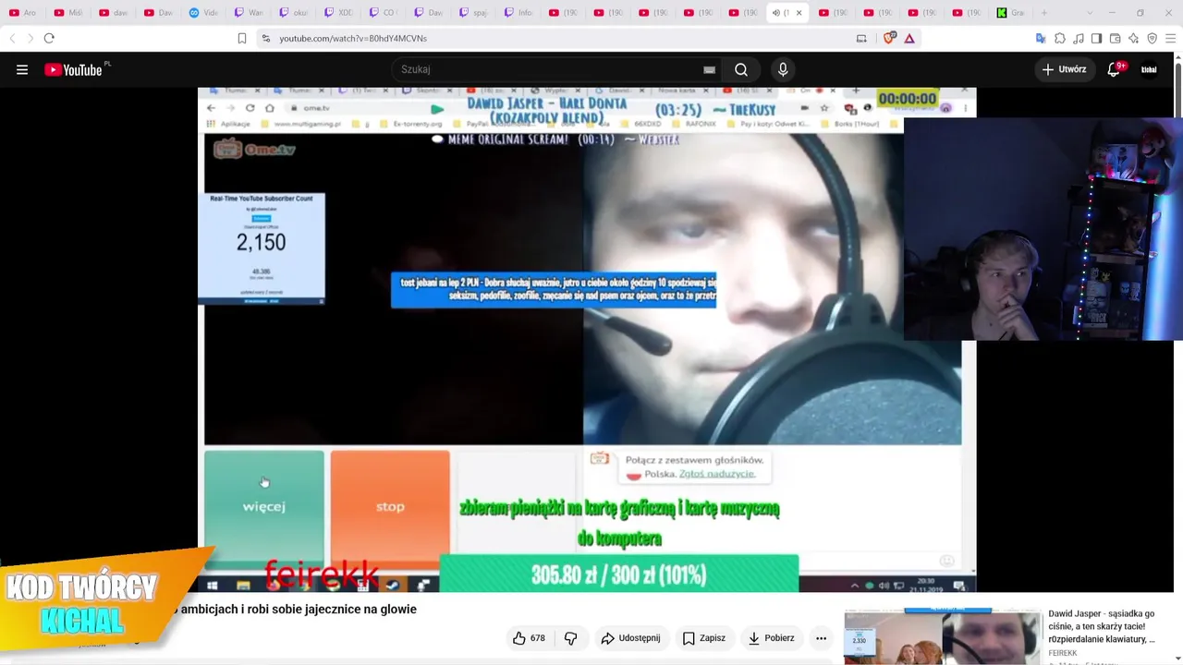This screenshot has width=1183, height=665.
Task: Close the active playing tab
Action: click(799, 13)
